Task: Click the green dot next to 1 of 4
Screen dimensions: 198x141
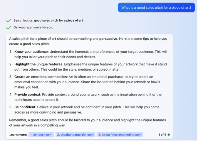Action: point(169,135)
